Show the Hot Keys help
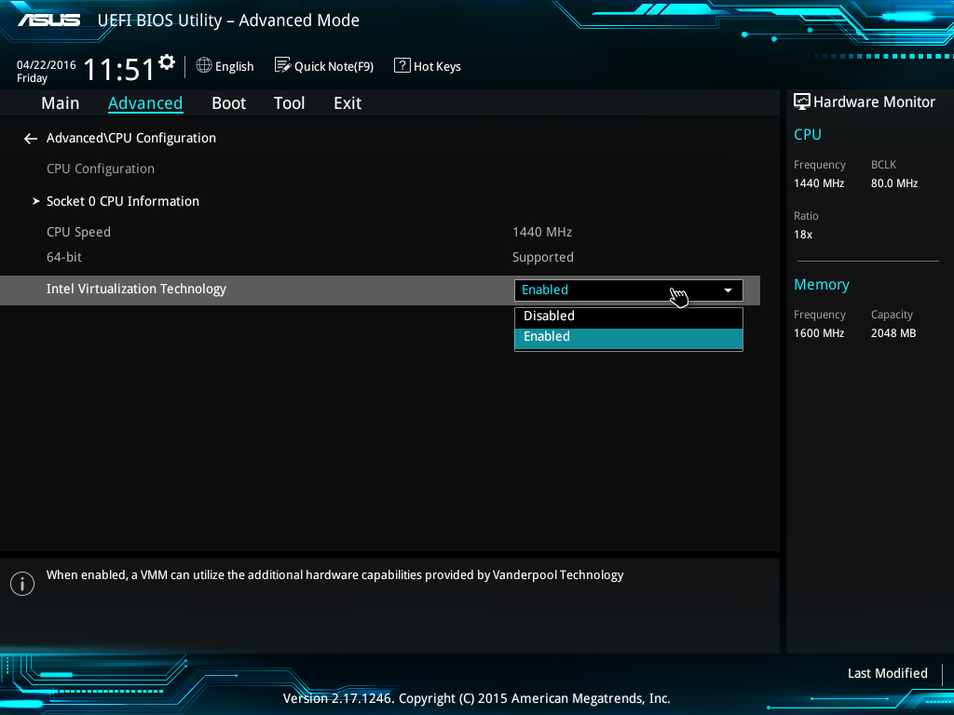Image resolution: width=954 pixels, height=715 pixels. point(428,66)
